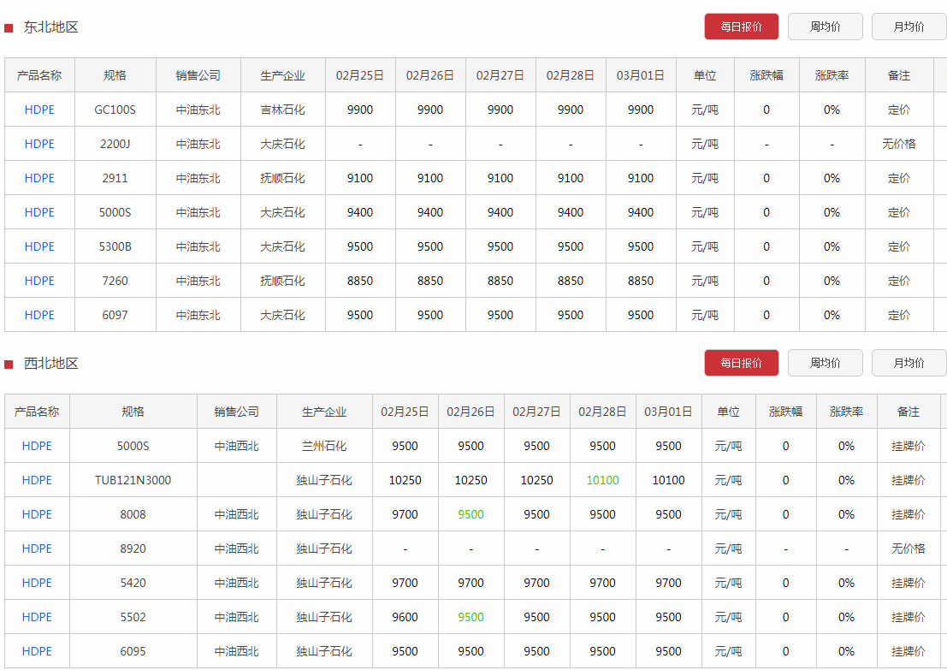The image size is (947, 670).
Task: Open HDPE link for GC100S row
Action: point(39,110)
